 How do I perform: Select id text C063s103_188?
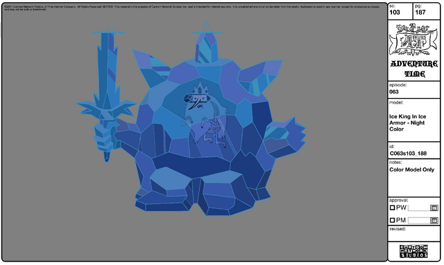[x=408, y=154]
